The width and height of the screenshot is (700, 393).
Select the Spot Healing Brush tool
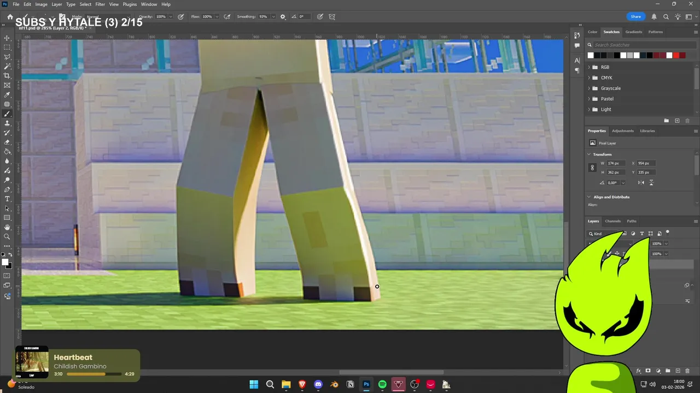tap(7, 104)
